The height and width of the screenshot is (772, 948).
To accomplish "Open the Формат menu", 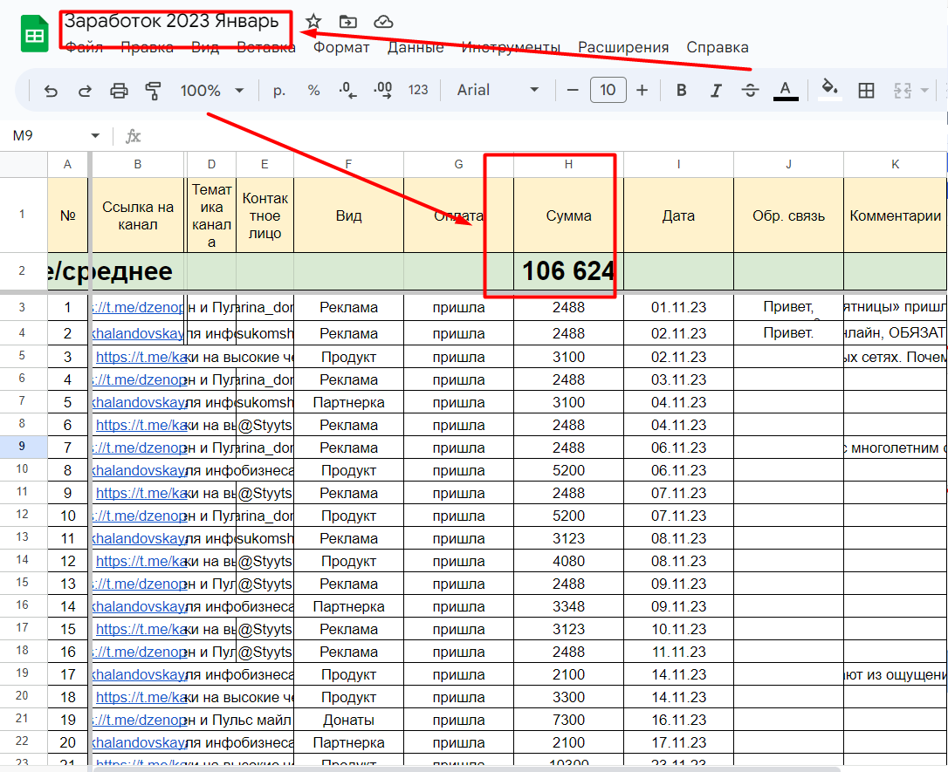I will coord(341,47).
